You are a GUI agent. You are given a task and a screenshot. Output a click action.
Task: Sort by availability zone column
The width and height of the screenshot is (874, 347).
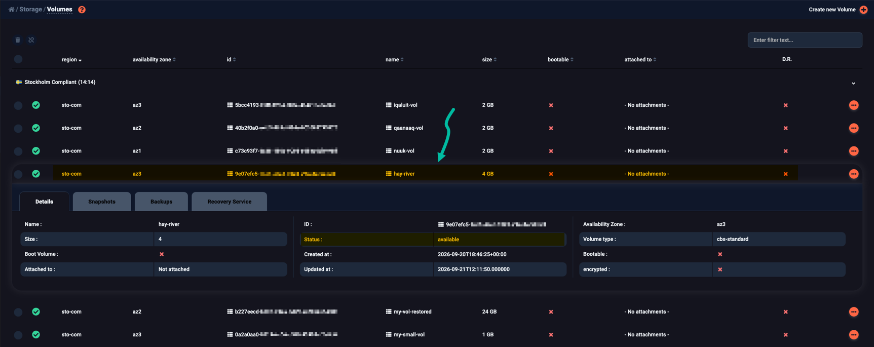click(x=154, y=60)
